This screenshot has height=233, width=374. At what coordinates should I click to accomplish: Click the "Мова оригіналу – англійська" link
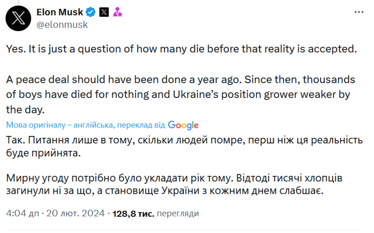(60, 125)
